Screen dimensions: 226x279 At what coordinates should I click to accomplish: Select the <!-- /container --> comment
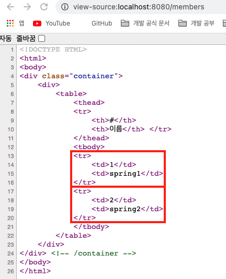tap(94, 253)
